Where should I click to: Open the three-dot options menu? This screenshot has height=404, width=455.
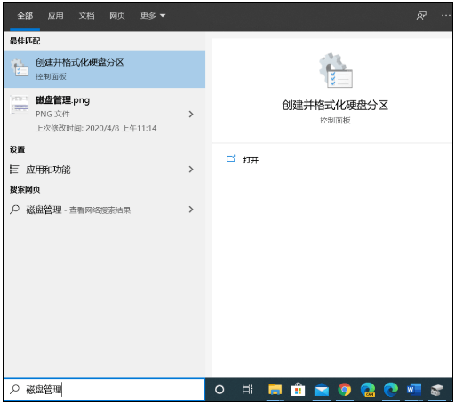pos(446,15)
